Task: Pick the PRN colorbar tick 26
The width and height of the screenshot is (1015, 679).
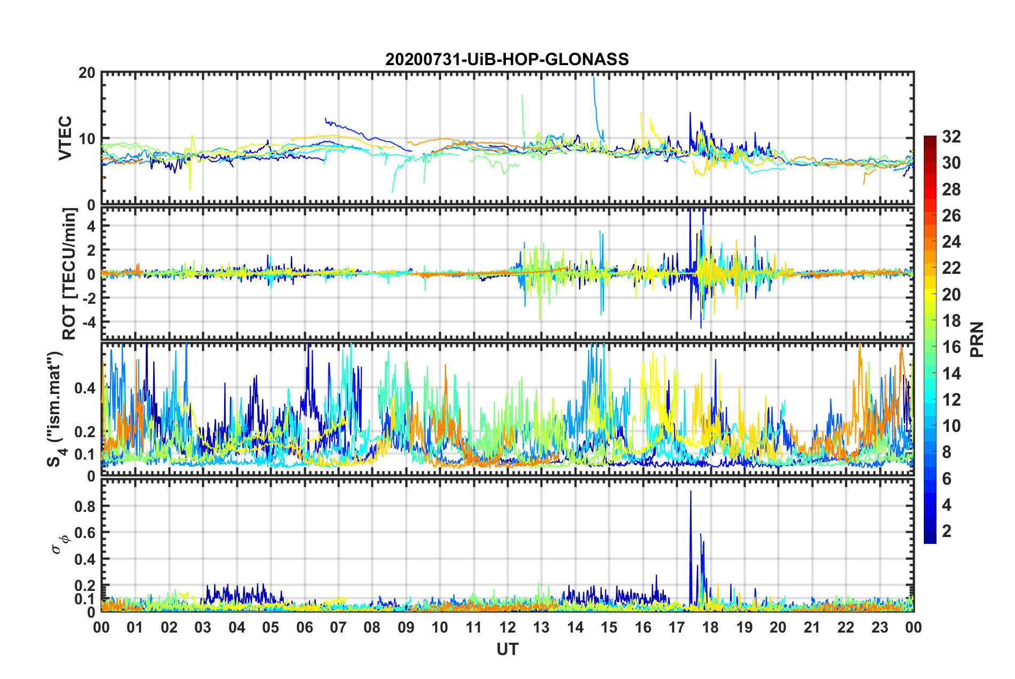Action: tap(951, 216)
